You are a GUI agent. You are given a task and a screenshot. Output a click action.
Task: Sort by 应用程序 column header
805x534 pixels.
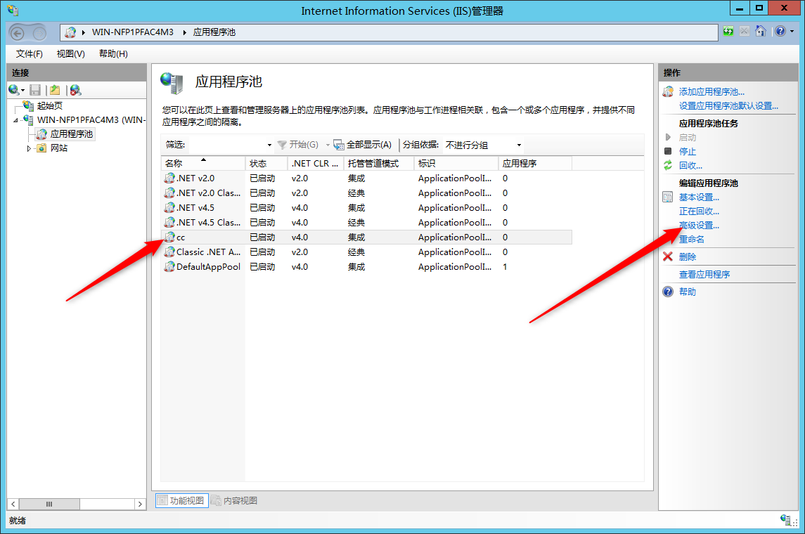pos(535,163)
